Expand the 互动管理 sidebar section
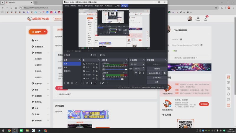Image resolution: width=236 pixels, height=133 pixels. [48, 96]
